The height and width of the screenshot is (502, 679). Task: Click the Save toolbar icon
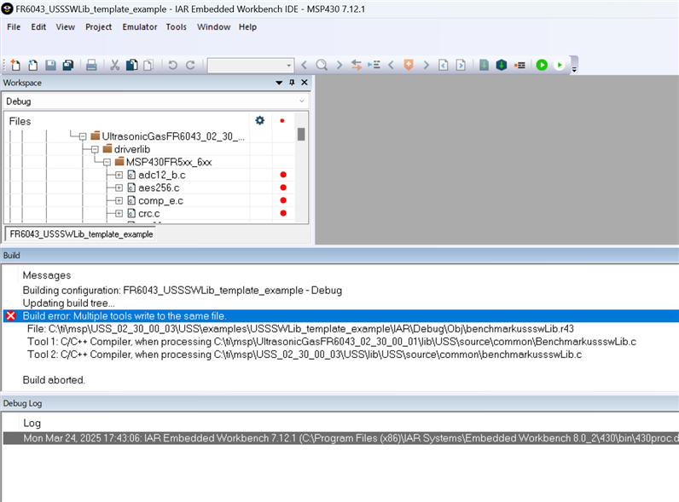[x=50, y=65]
